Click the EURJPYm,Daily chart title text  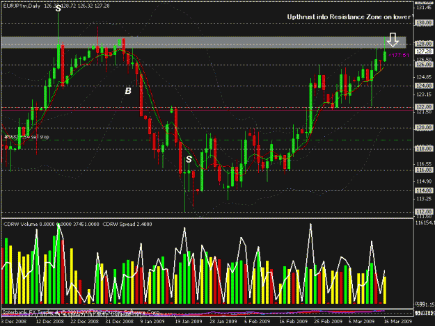click(22, 6)
